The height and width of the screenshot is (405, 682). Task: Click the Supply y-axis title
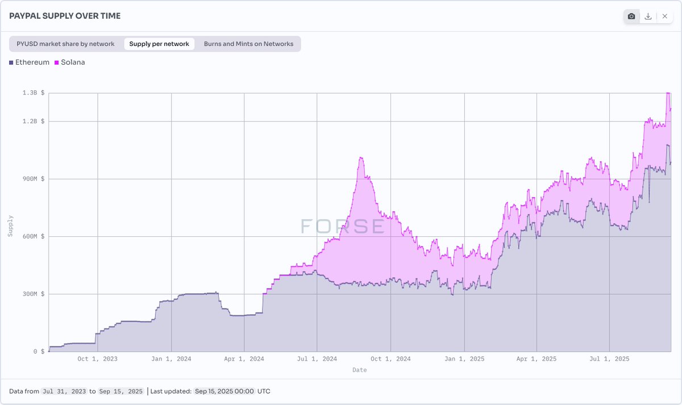click(10, 226)
